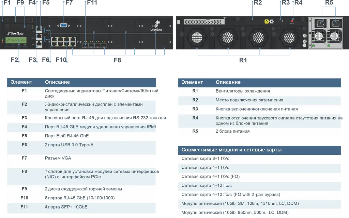Click the row of four SFP+ ports

click(x=95, y=45)
